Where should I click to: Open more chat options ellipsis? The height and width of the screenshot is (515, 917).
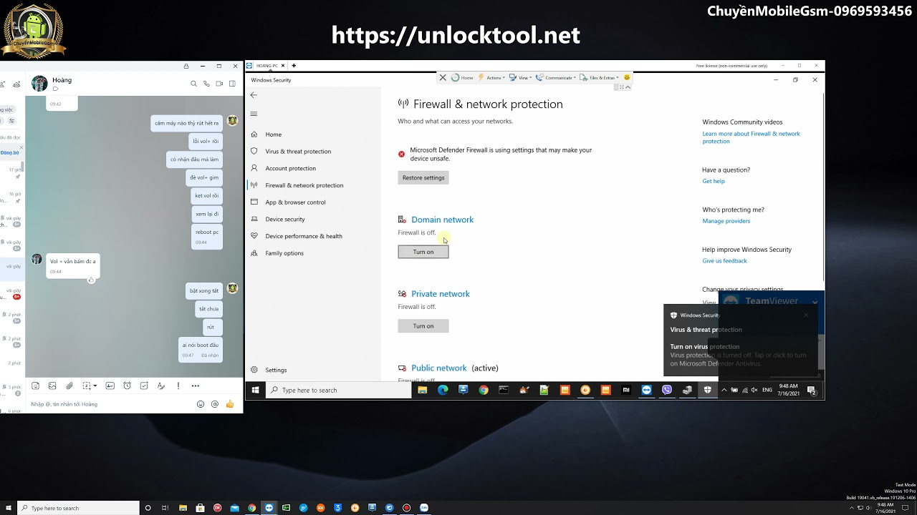195,386
